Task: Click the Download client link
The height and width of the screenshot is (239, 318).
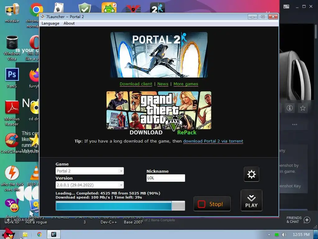Action: pyautogui.click(x=136, y=84)
